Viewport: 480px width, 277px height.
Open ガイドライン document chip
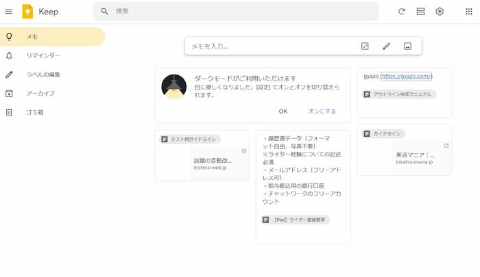383,134
